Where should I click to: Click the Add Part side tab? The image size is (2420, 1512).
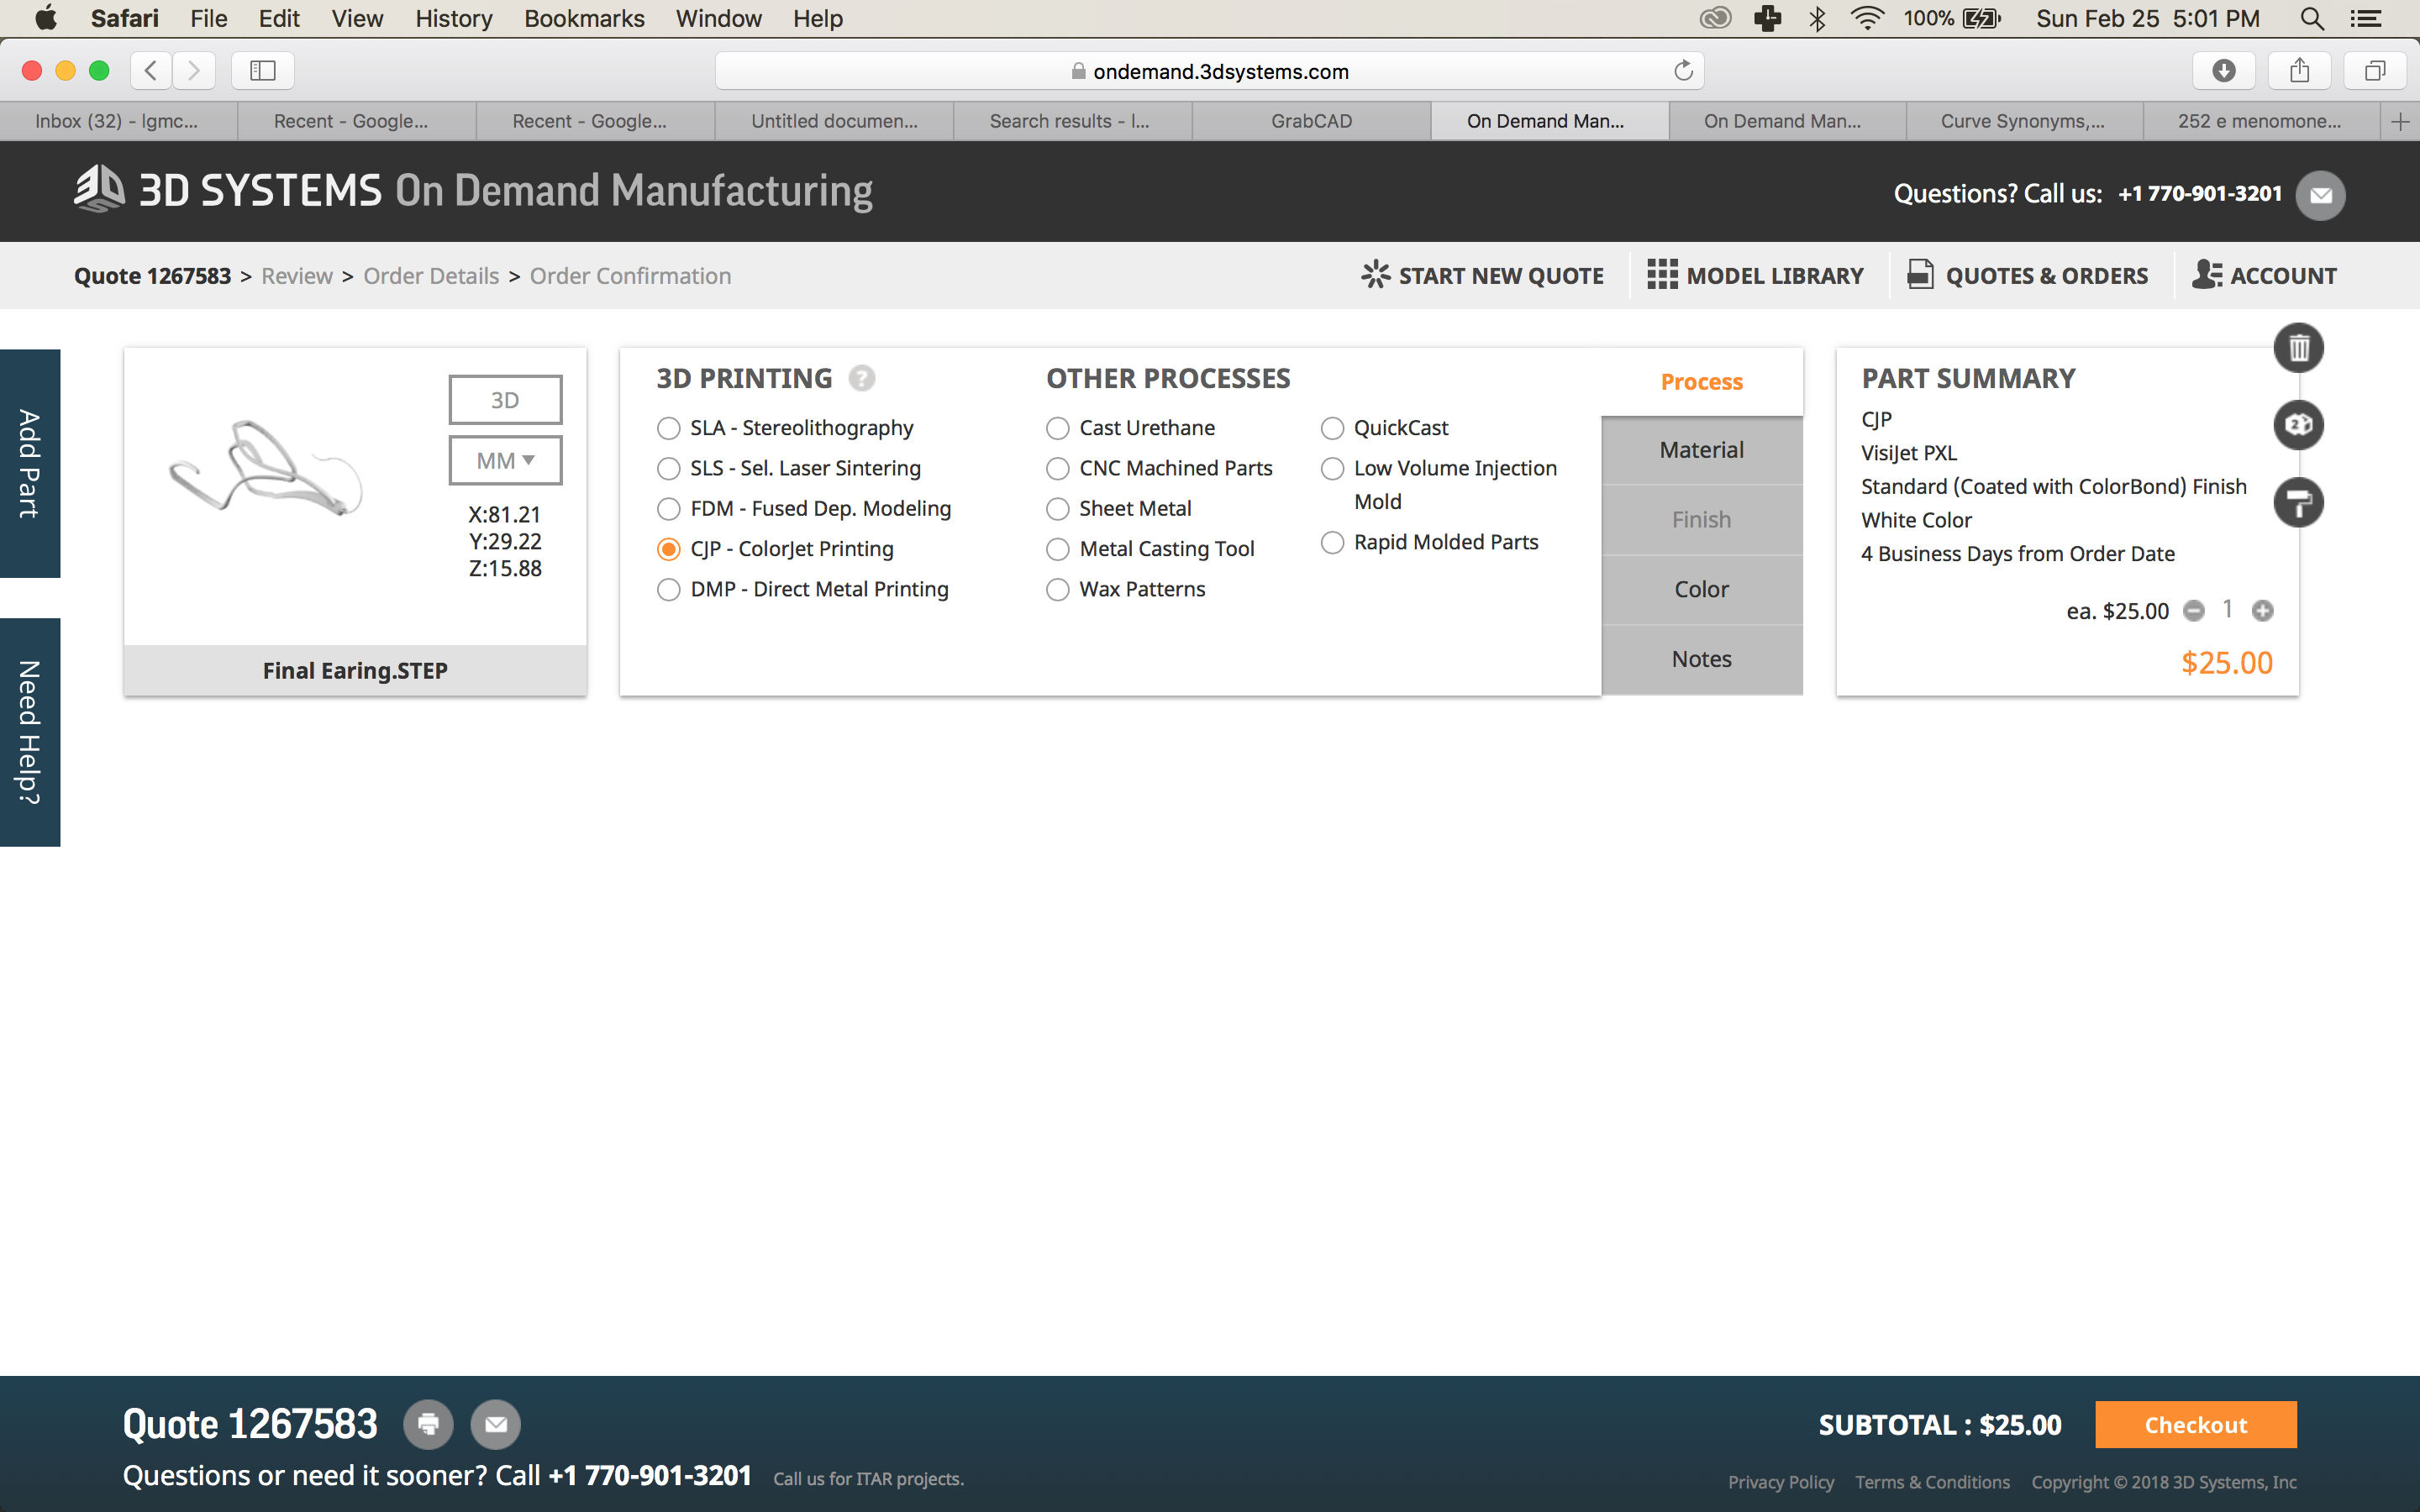30,464
